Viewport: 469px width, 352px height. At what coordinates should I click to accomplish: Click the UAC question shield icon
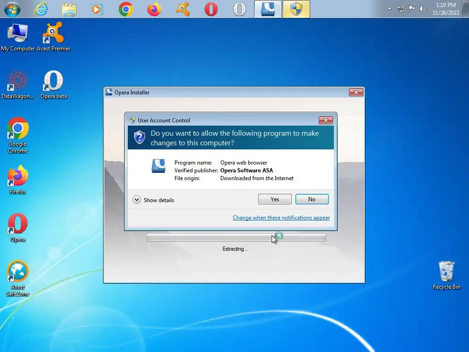point(139,137)
